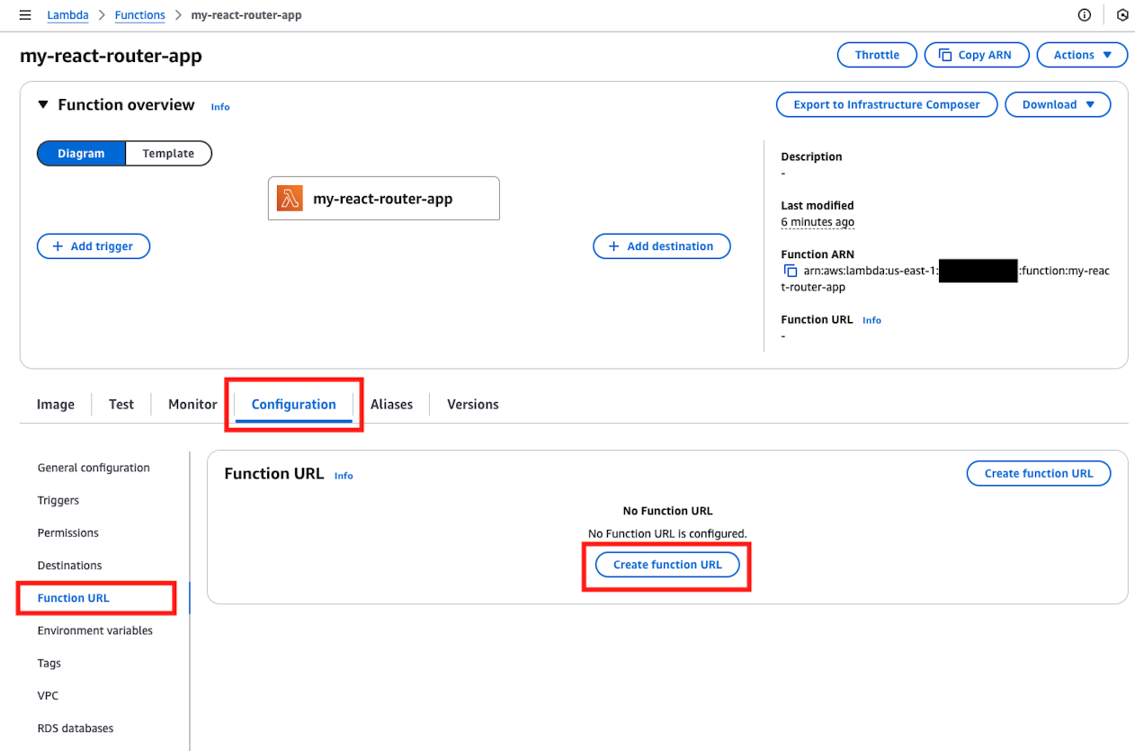Screen dimensions: 1135x751
Task: Click 'No Function URL is configured.' text
Action: coord(667,533)
